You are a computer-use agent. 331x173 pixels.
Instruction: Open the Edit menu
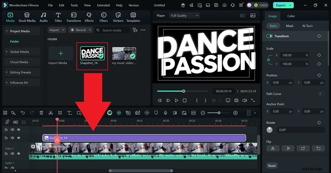(x=61, y=5)
